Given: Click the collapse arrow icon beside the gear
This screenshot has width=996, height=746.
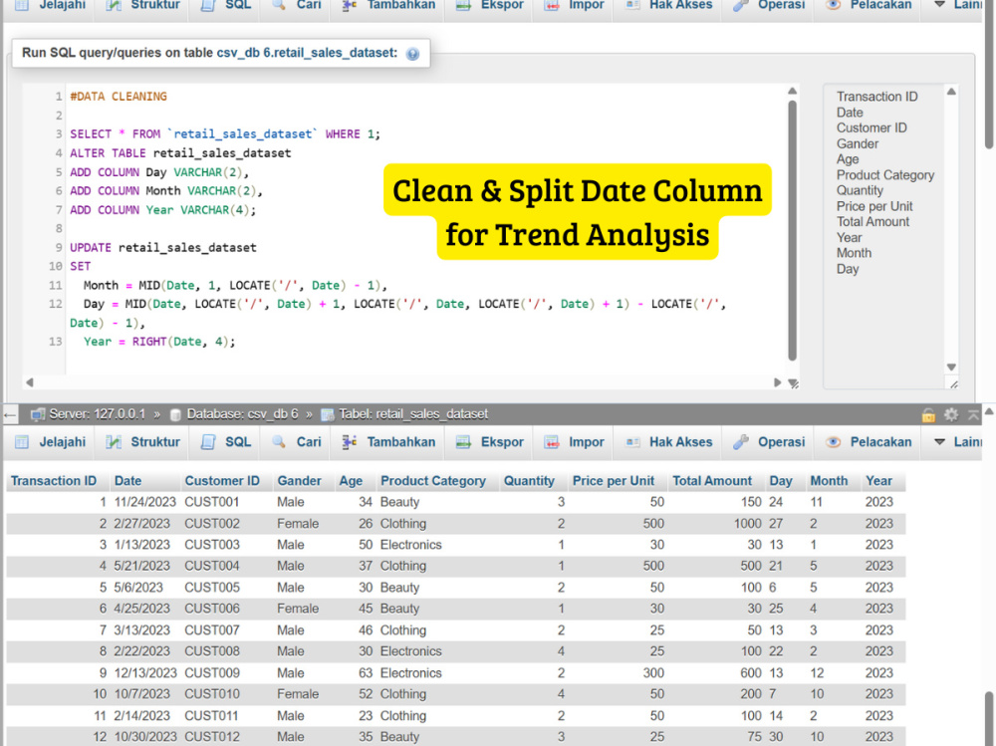Looking at the screenshot, I should pos(973,415).
